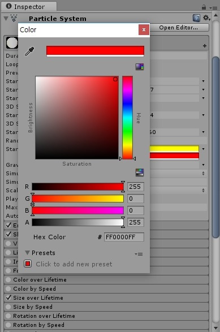
Task: Click the A value field showing 255
Action: click(x=136, y=222)
